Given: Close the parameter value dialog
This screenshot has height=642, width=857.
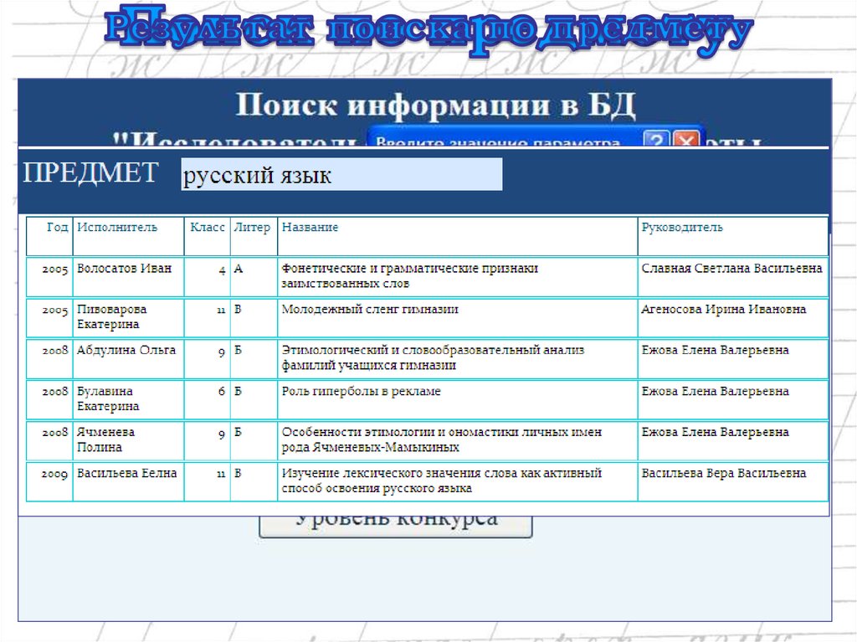Looking at the screenshot, I should tap(685, 140).
